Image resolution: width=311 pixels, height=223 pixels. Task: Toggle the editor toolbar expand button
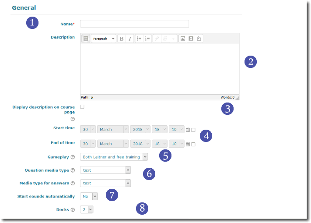point(86,39)
